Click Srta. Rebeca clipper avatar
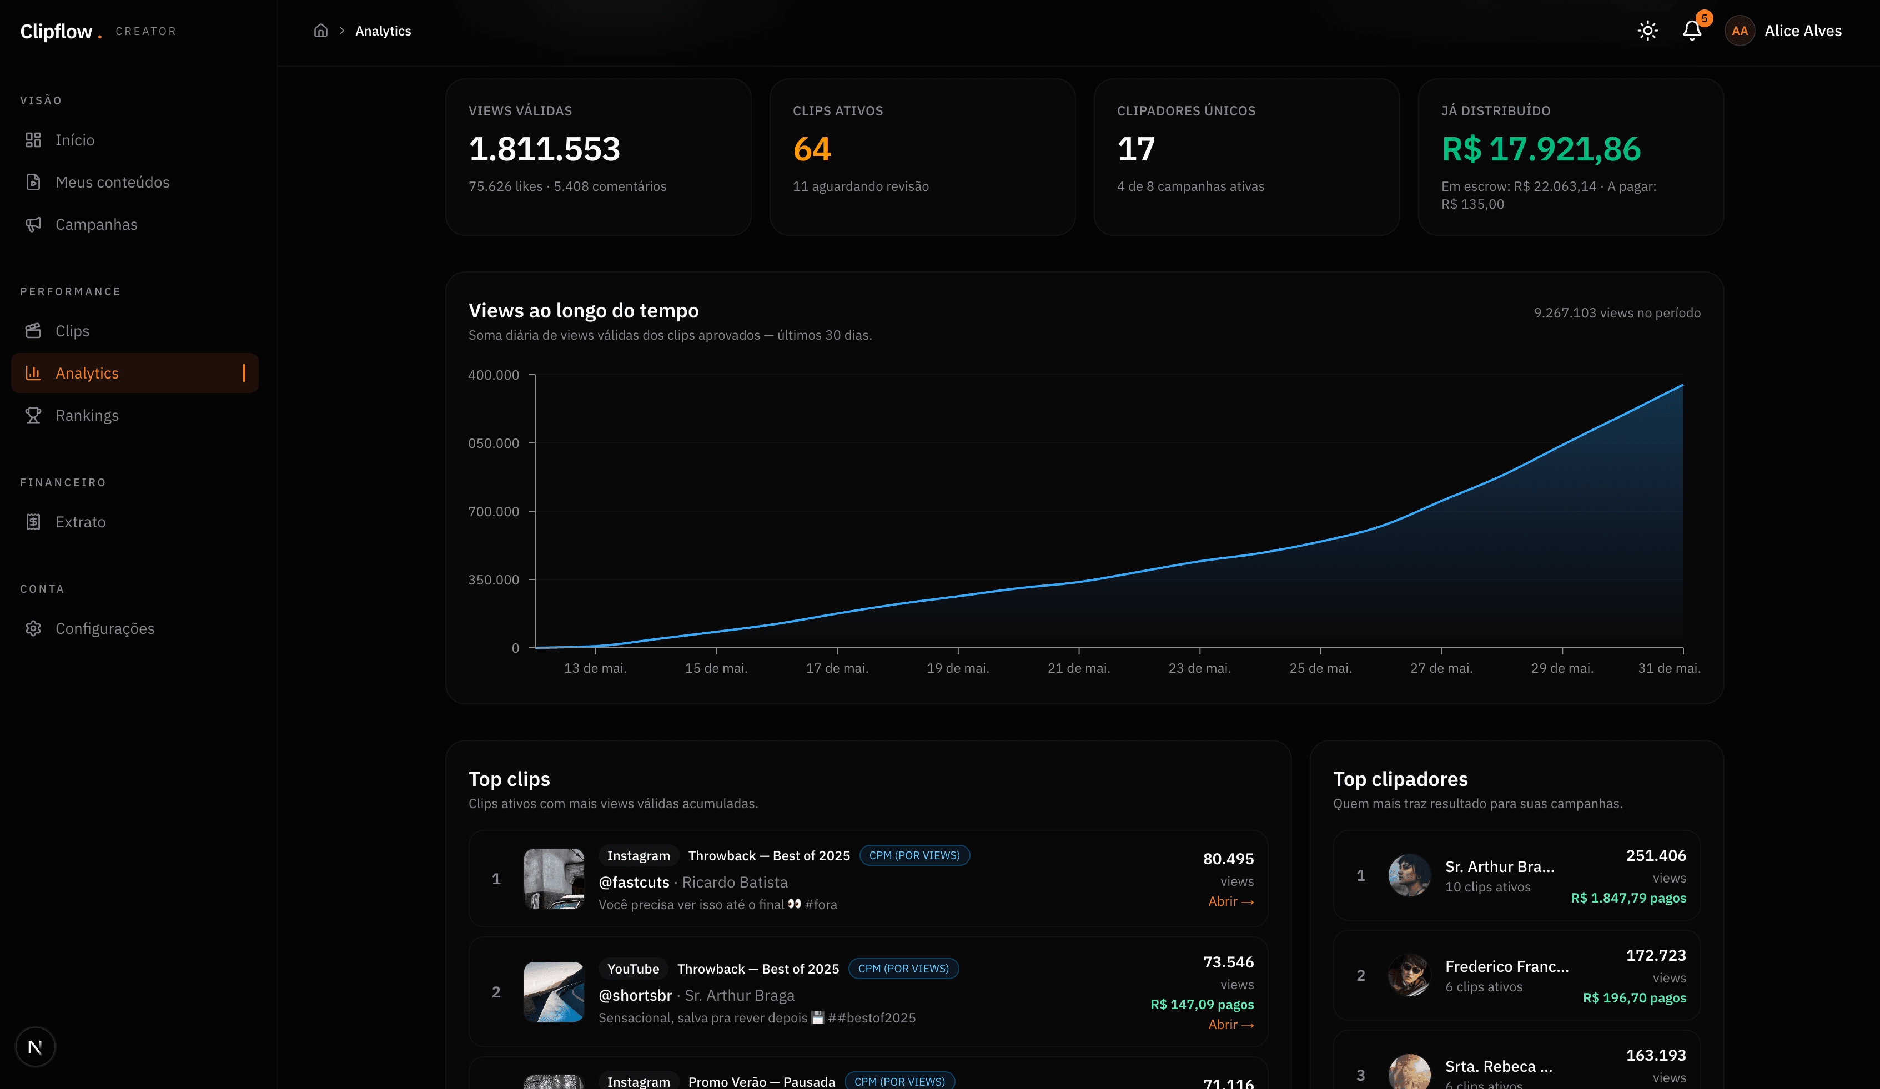1880x1089 pixels. point(1409,1072)
